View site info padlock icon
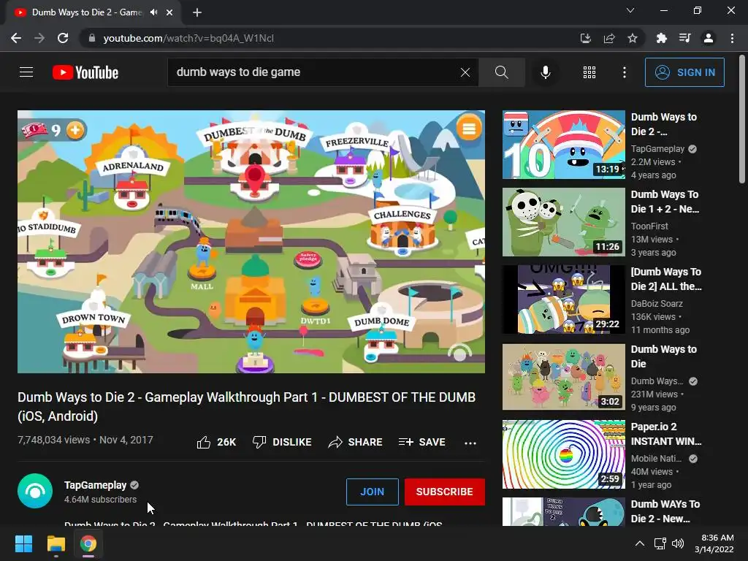Viewport: 748px width, 561px height. [92, 38]
